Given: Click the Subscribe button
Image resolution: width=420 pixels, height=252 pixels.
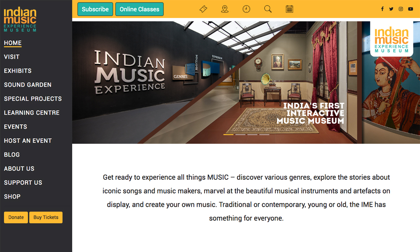Looking at the screenshot, I should click(95, 9).
